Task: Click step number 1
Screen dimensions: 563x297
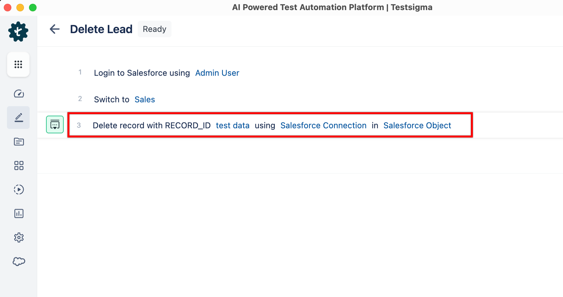Action: pyautogui.click(x=80, y=72)
